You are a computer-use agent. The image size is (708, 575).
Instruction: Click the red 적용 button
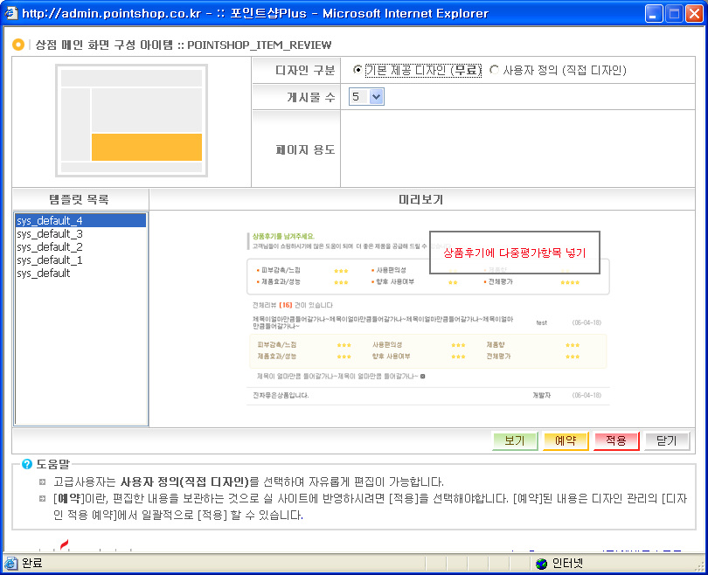[615, 441]
